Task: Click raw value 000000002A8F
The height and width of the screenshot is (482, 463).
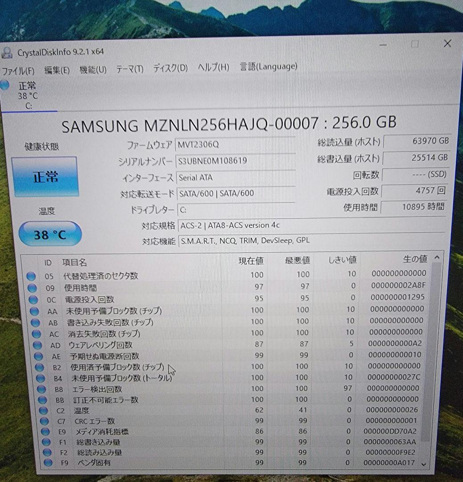Action: coord(398,285)
